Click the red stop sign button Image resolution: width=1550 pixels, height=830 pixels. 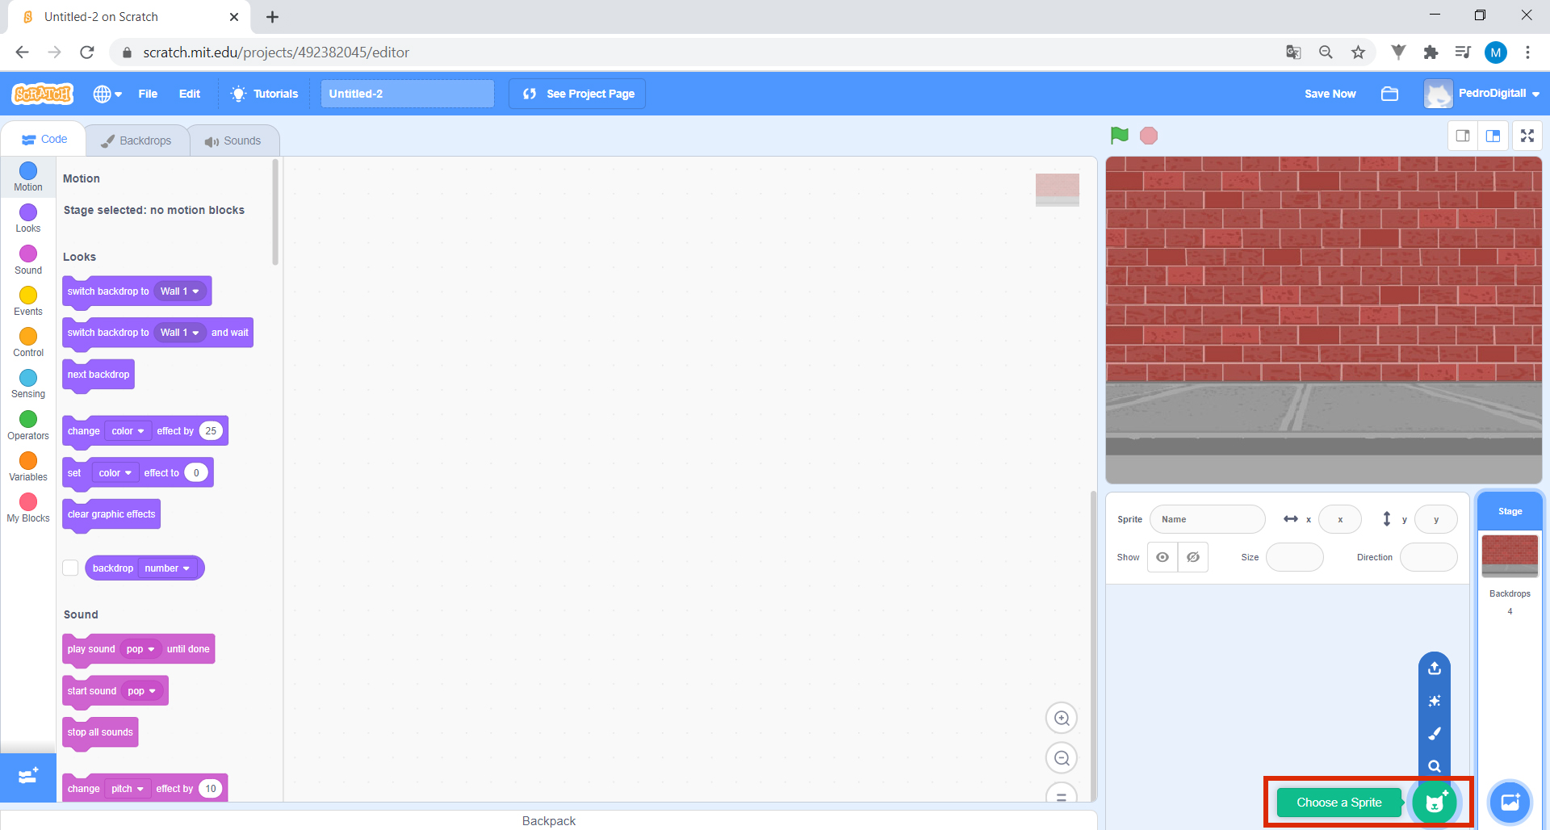(1149, 136)
